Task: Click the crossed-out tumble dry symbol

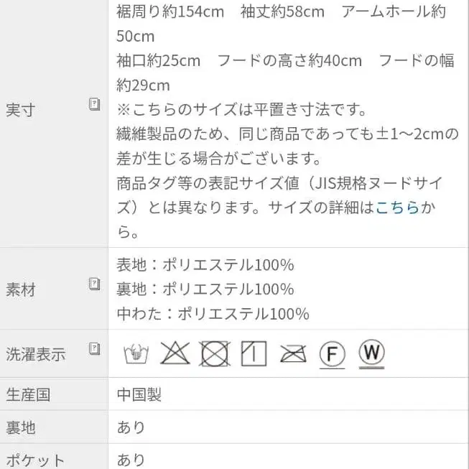Action: coord(214,353)
